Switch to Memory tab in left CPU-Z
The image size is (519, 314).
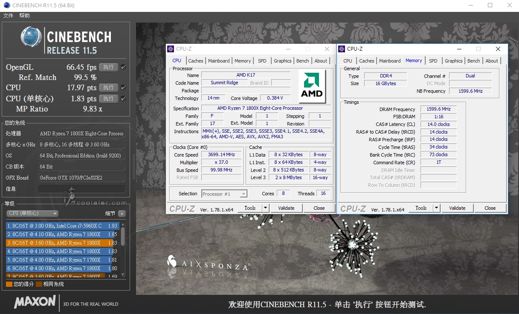pyautogui.click(x=243, y=61)
